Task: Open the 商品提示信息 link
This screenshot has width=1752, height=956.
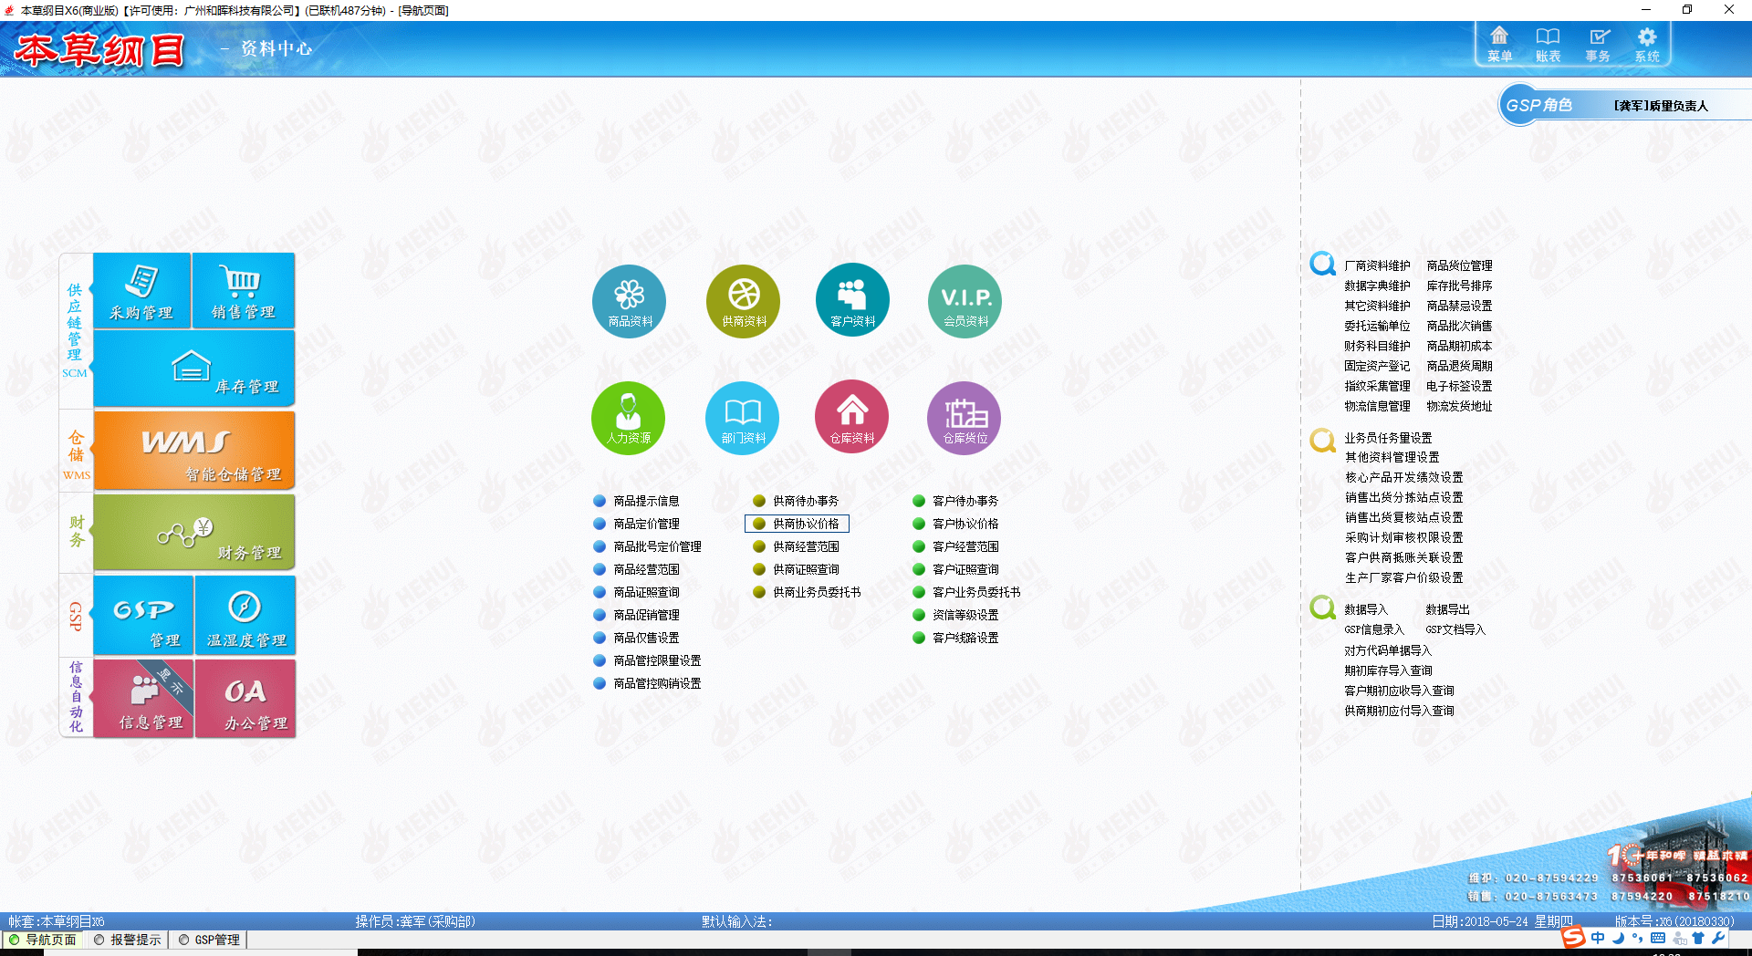Action: coord(646,501)
